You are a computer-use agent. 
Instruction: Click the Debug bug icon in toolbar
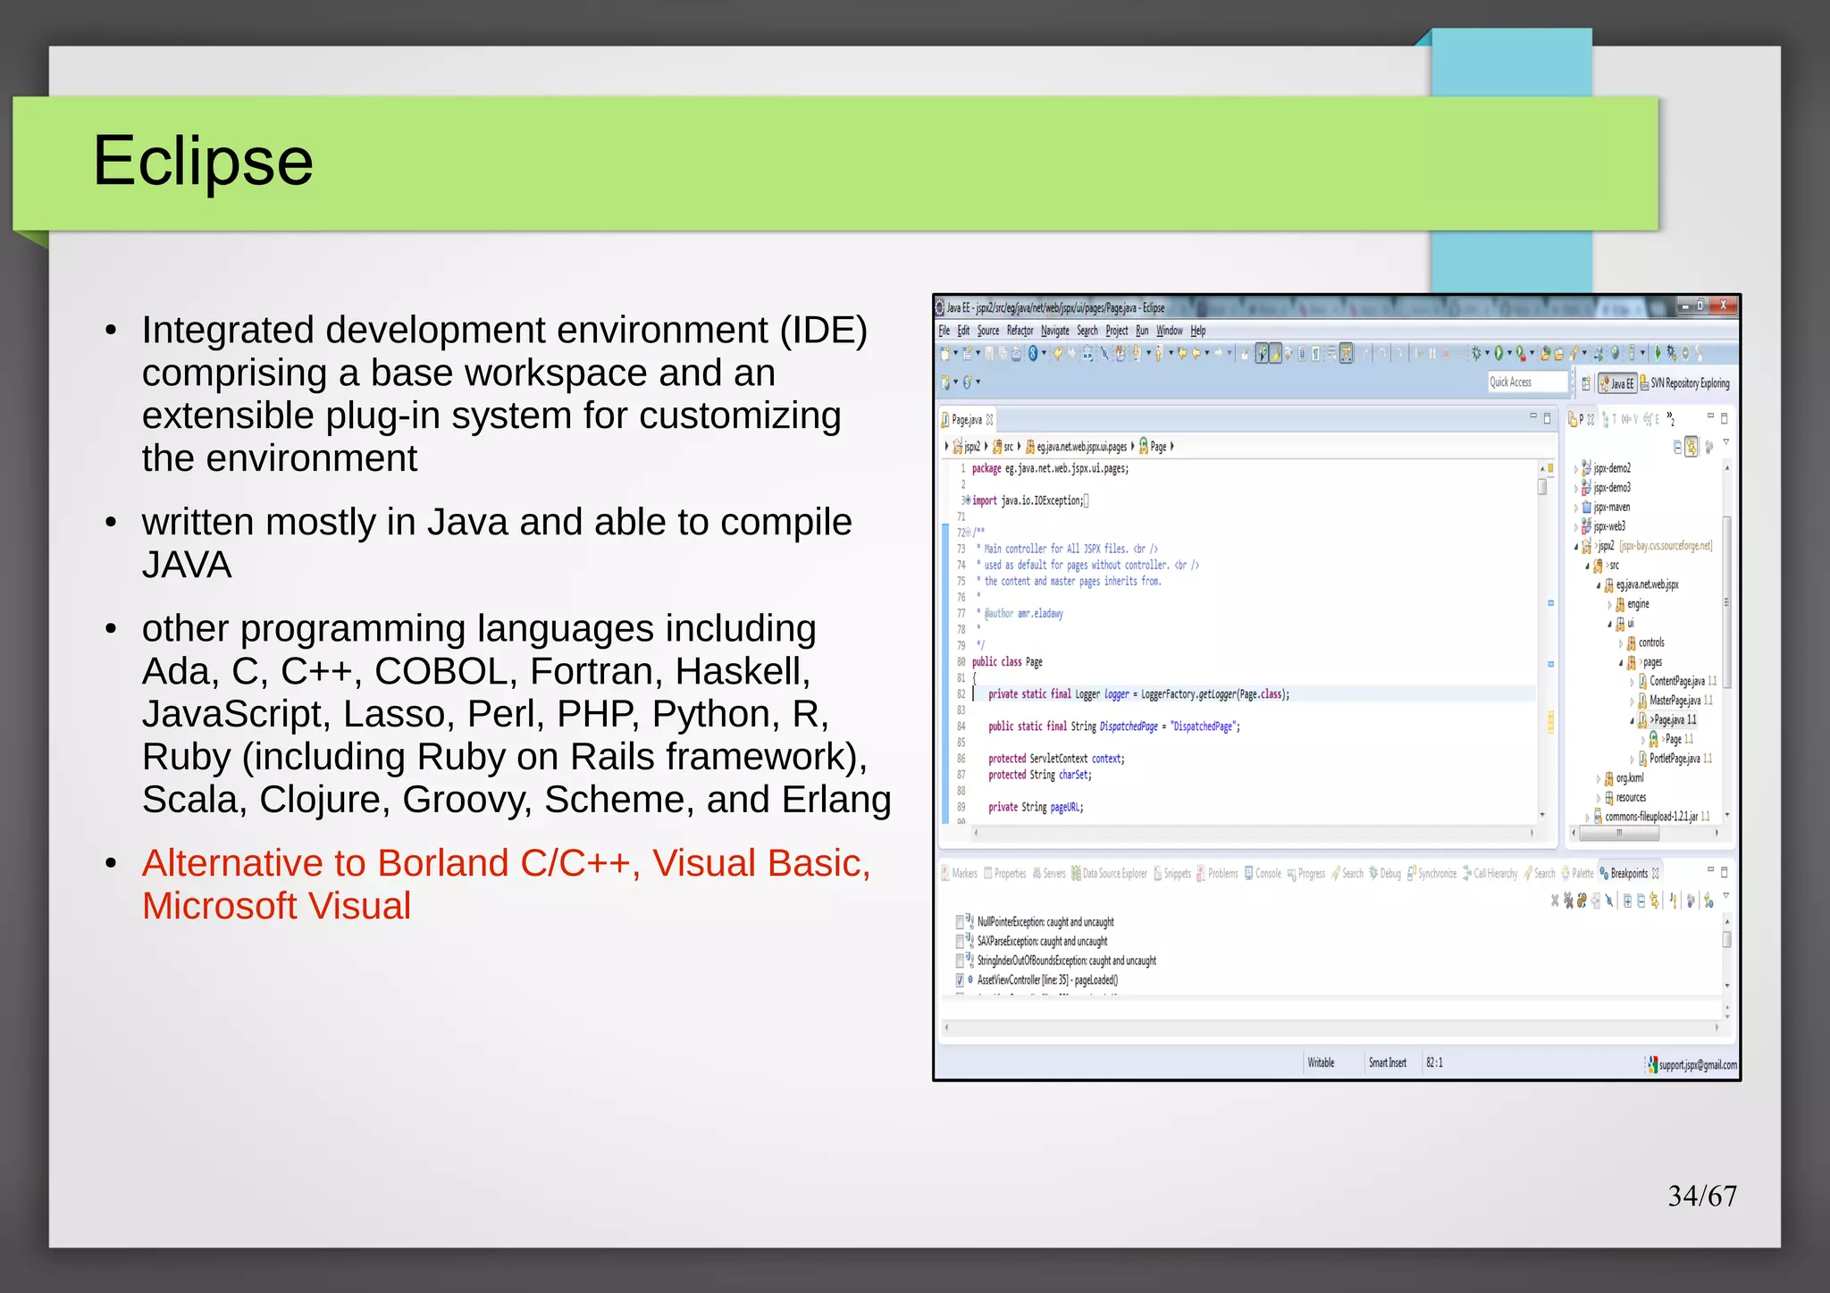pyautogui.click(x=1476, y=353)
